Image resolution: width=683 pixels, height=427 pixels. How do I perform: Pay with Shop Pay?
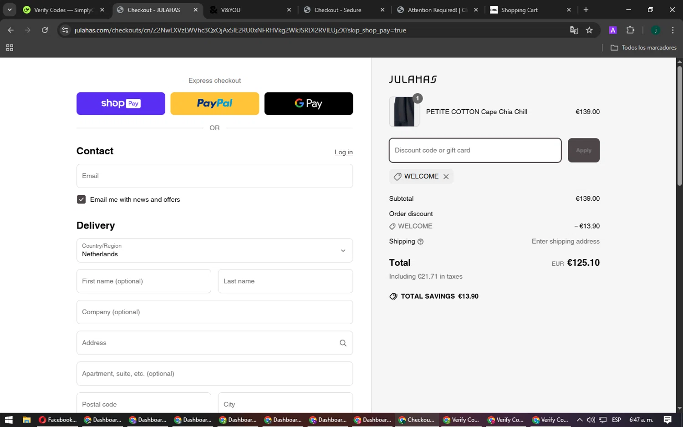121,103
